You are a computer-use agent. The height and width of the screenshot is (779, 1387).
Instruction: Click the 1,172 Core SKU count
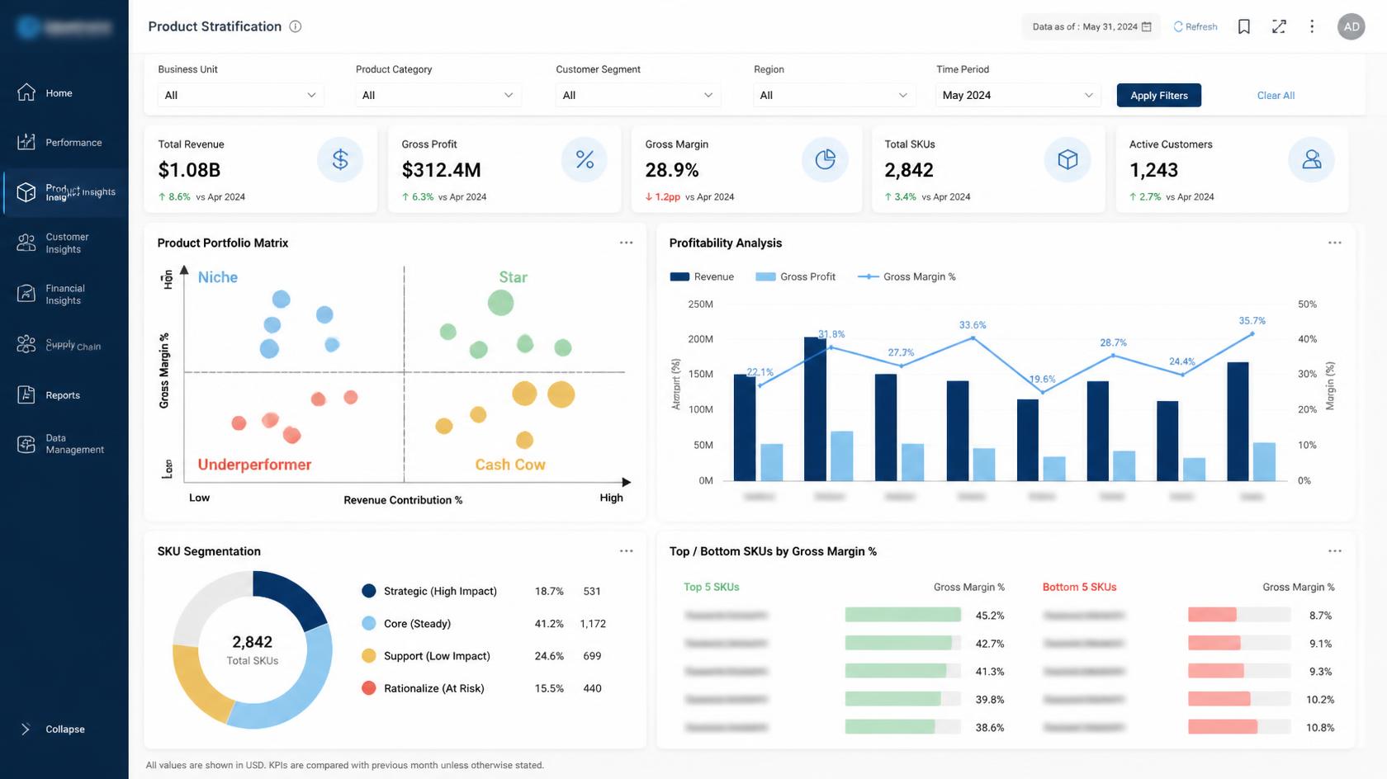click(593, 624)
